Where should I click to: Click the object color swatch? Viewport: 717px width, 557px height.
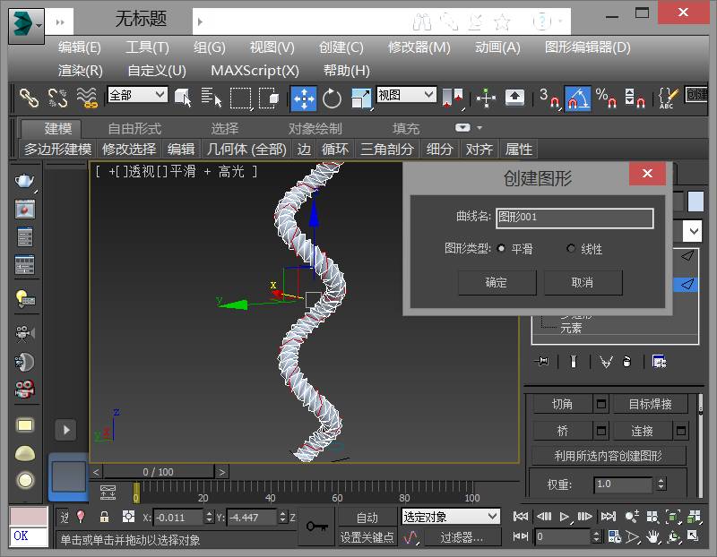[695, 201]
